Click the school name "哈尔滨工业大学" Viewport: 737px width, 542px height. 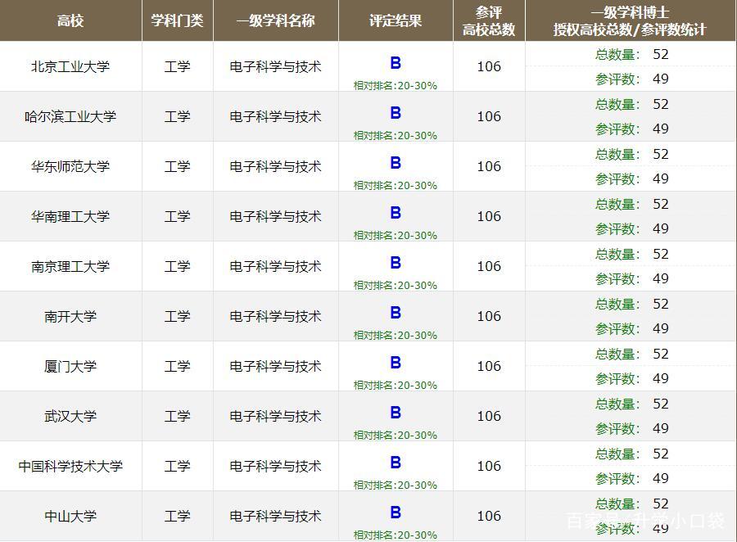pyautogui.click(x=70, y=116)
